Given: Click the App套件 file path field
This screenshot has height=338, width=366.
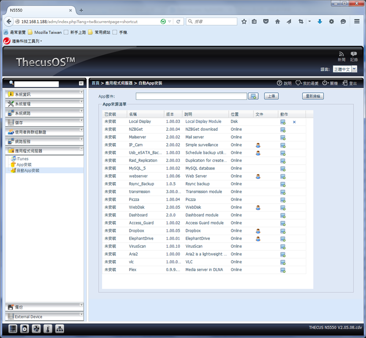Looking at the screenshot, I should click(x=191, y=96).
